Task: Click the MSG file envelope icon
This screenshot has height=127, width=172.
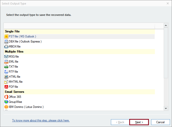Action: pos(6,57)
